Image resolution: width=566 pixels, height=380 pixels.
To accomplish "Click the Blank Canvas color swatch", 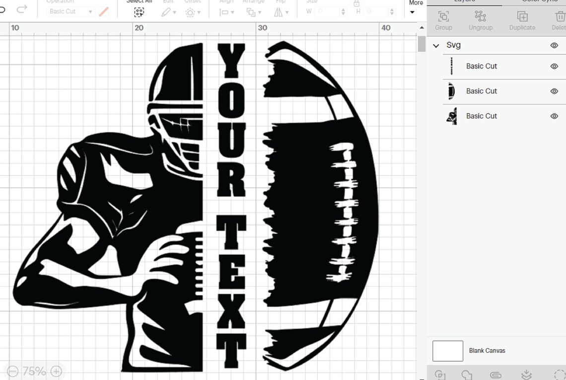I will [447, 351].
